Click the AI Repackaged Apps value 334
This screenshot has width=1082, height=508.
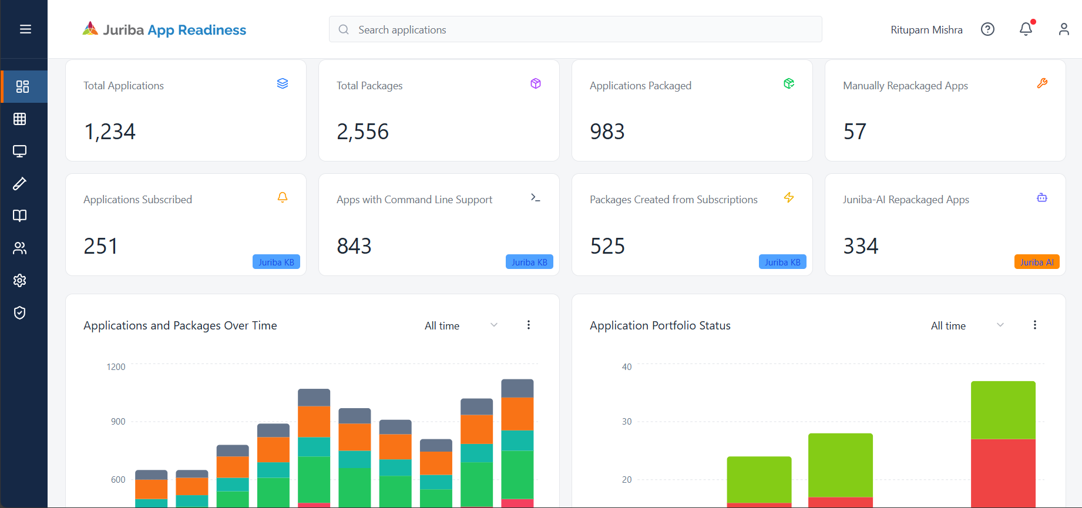click(861, 246)
